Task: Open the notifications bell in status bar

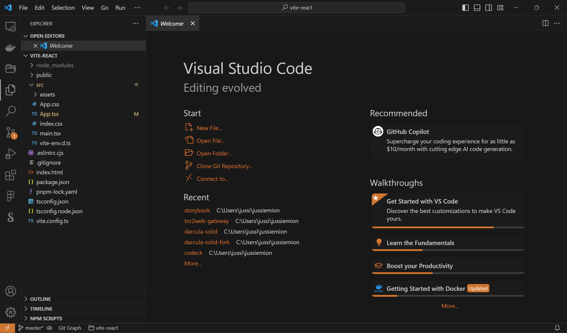Action: click(x=557, y=328)
